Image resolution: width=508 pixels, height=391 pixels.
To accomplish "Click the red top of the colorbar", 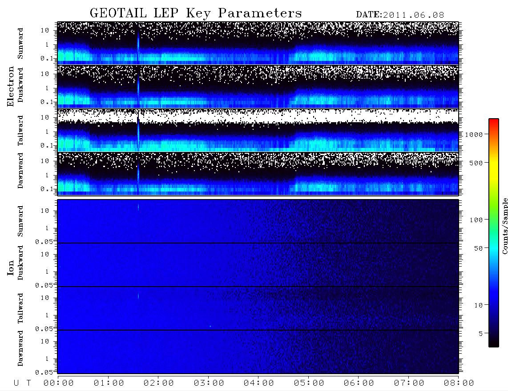I will tap(494, 121).
